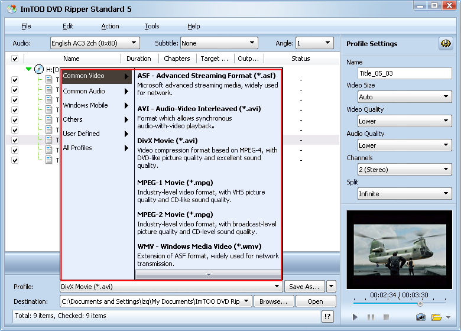Take a snapshot with the camera icon
This screenshot has height=331, width=461.
tap(420, 317)
